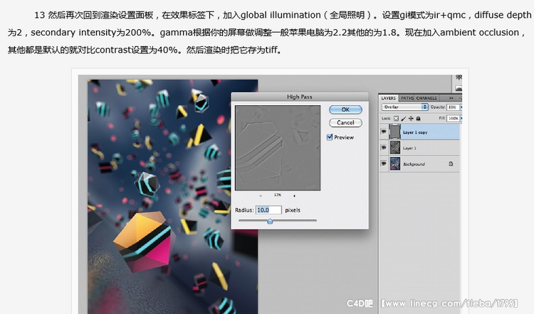Open the Overlay blend mode dropdown
The height and width of the screenshot is (314, 534).
point(404,107)
